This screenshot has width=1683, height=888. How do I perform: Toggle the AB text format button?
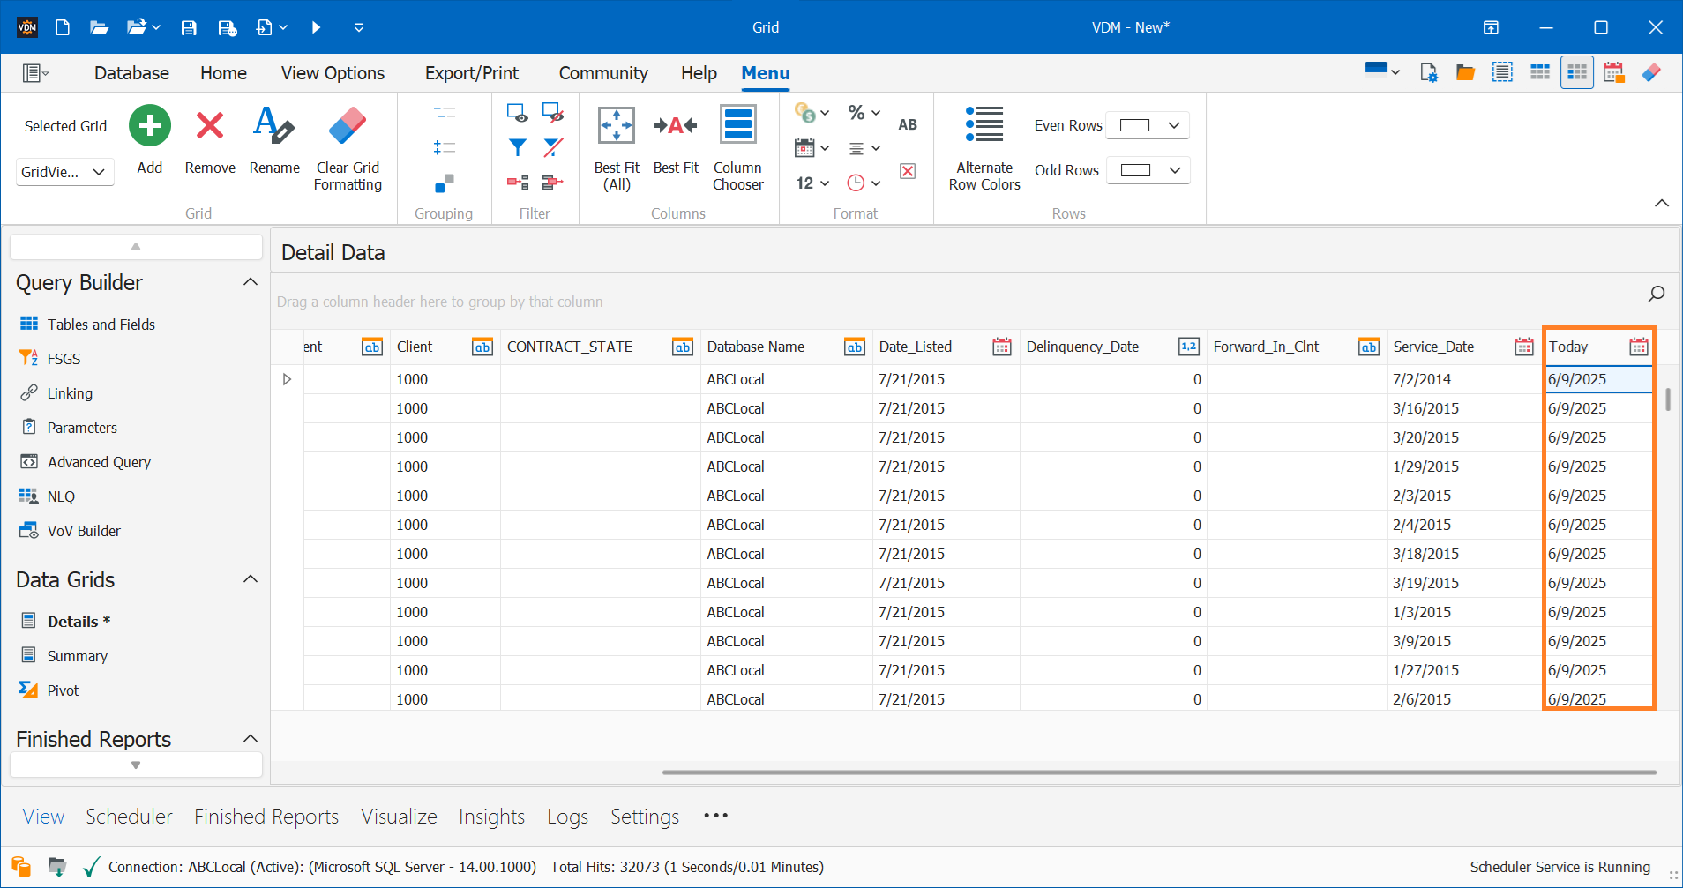(x=908, y=125)
